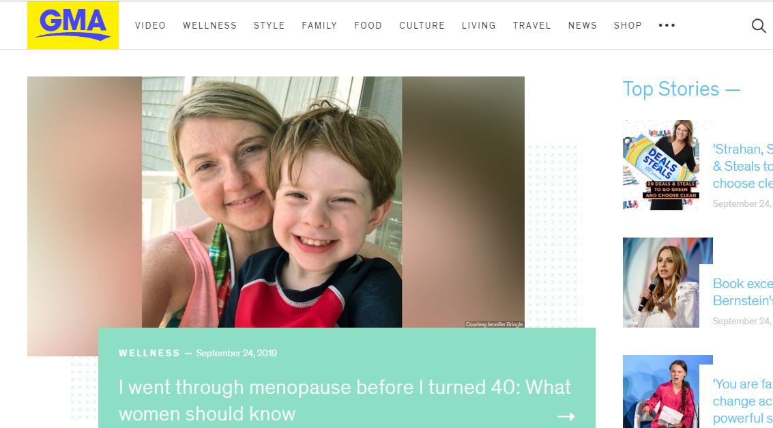Click the GMA logo
Image resolution: width=773 pixels, height=428 pixels.
pos(73,25)
